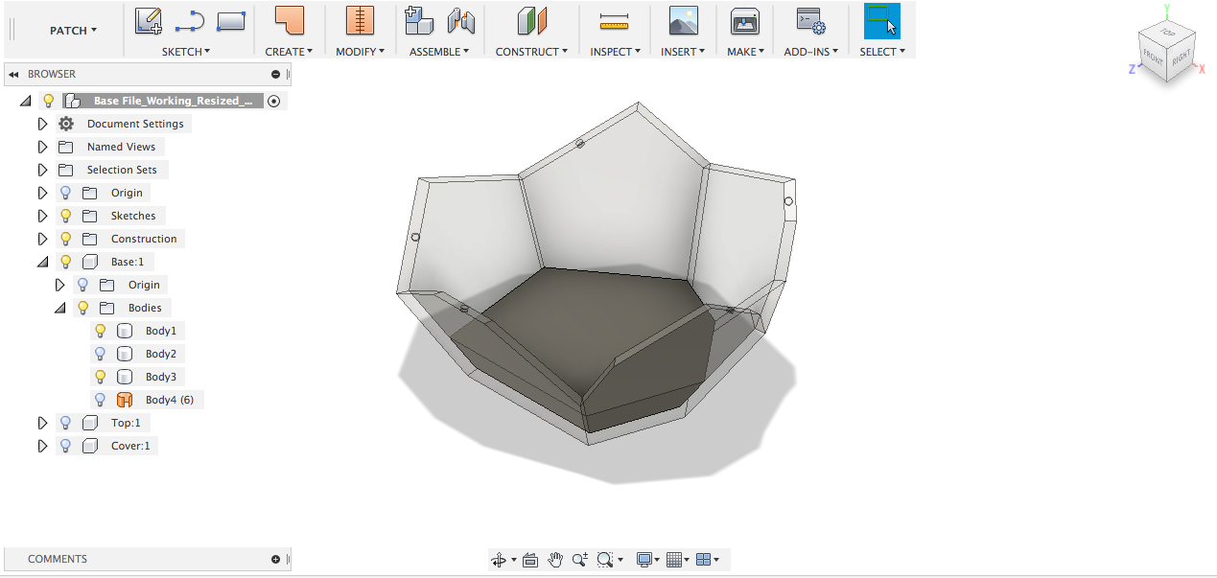Click the Create Sketch icon

click(x=149, y=21)
